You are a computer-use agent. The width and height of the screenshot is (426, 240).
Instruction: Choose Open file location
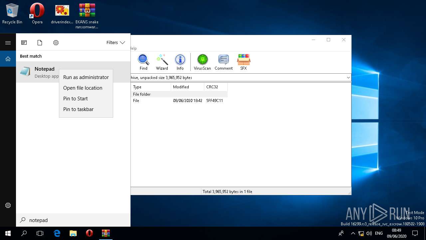point(86,88)
